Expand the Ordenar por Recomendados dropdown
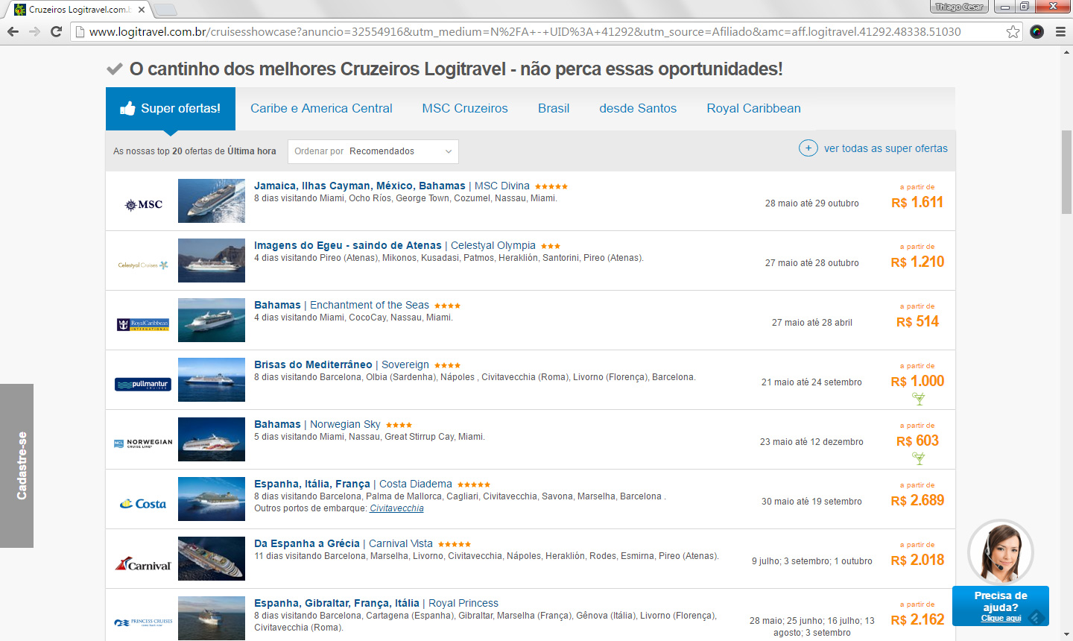Viewport: 1073px width, 641px height. 373,151
